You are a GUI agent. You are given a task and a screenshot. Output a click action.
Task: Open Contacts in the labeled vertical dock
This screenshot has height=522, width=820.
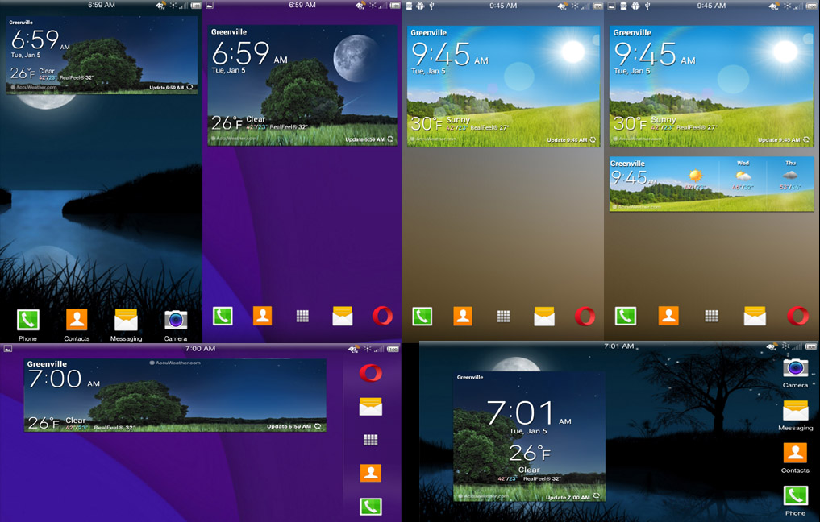[x=795, y=453]
